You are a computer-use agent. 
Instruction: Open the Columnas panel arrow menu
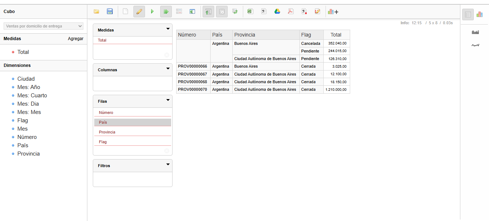point(168,68)
